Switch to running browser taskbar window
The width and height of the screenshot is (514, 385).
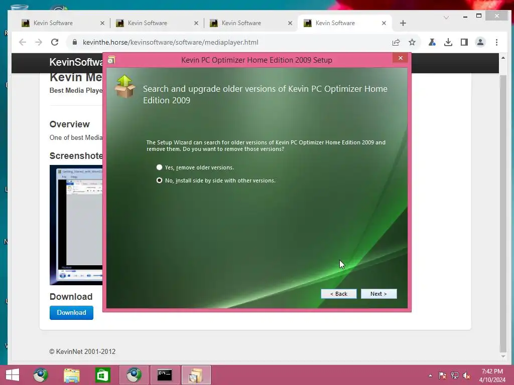[x=134, y=375]
